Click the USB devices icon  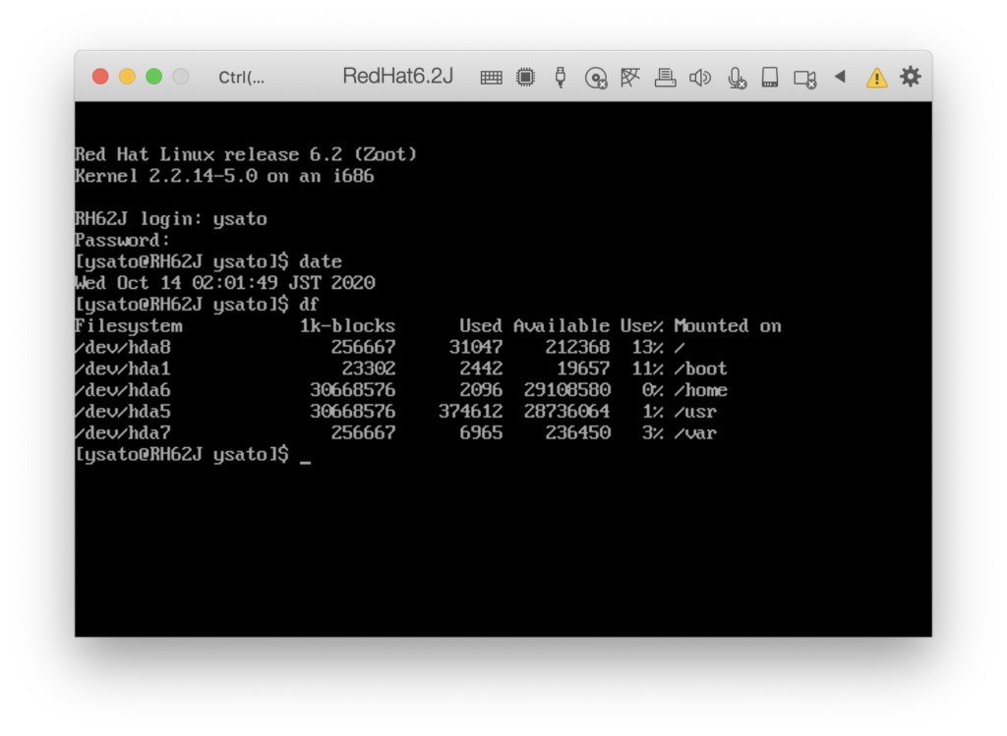point(560,77)
